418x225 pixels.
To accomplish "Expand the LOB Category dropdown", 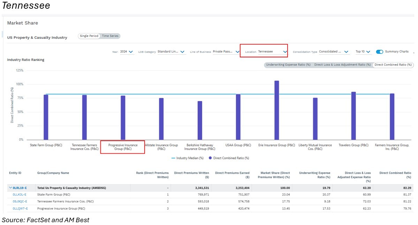I will tap(172, 52).
